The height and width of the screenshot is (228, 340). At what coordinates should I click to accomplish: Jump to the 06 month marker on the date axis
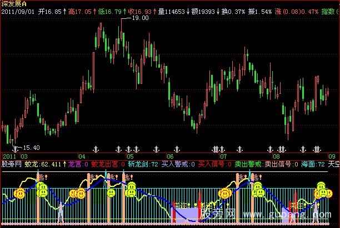(171, 156)
